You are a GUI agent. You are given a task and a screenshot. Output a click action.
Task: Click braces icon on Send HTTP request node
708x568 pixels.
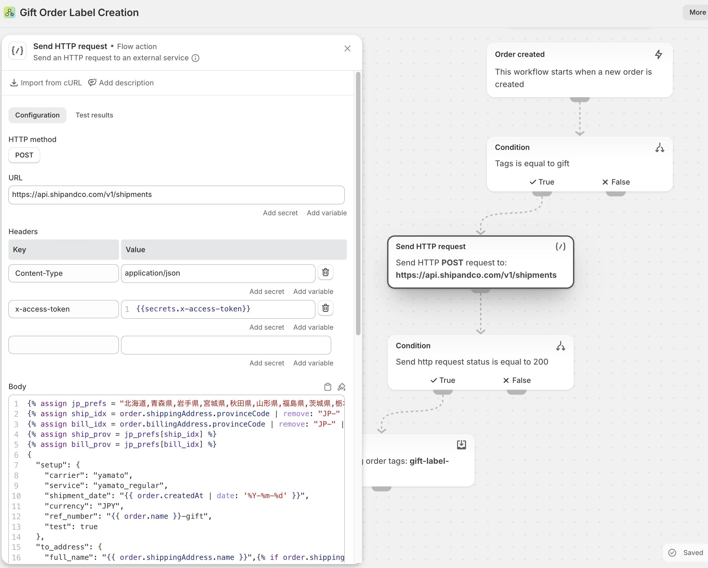coord(560,247)
